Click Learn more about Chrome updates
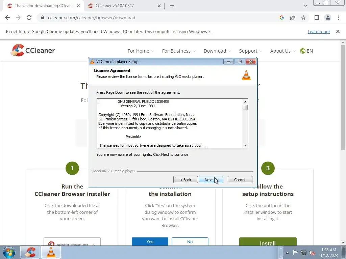 click(x=319, y=31)
